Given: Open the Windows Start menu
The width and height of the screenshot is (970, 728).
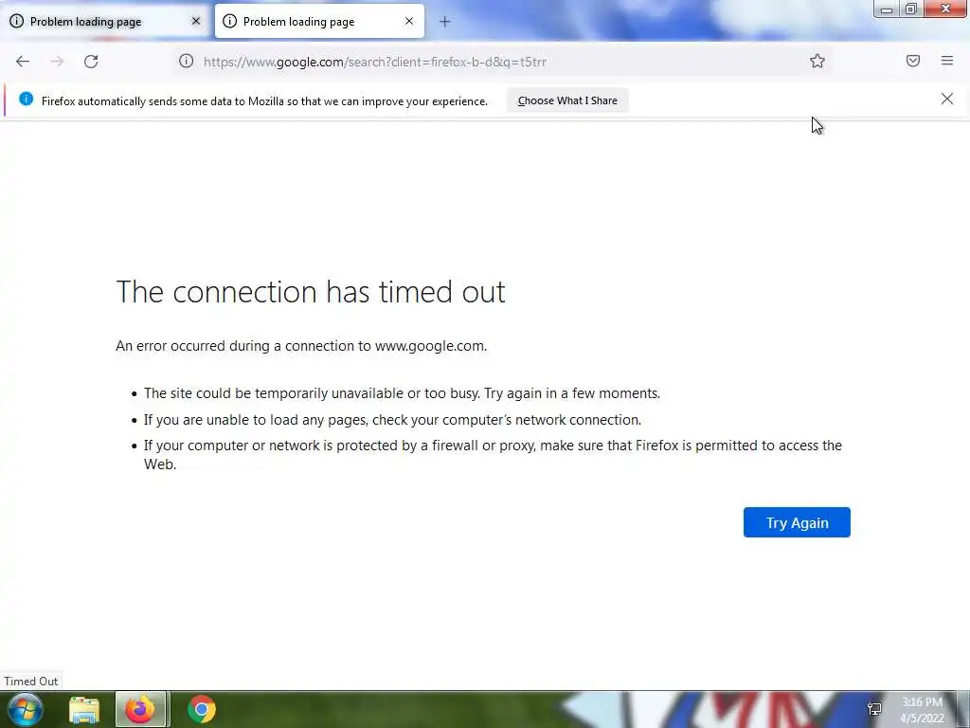Looking at the screenshot, I should click(x=26, y=709).
